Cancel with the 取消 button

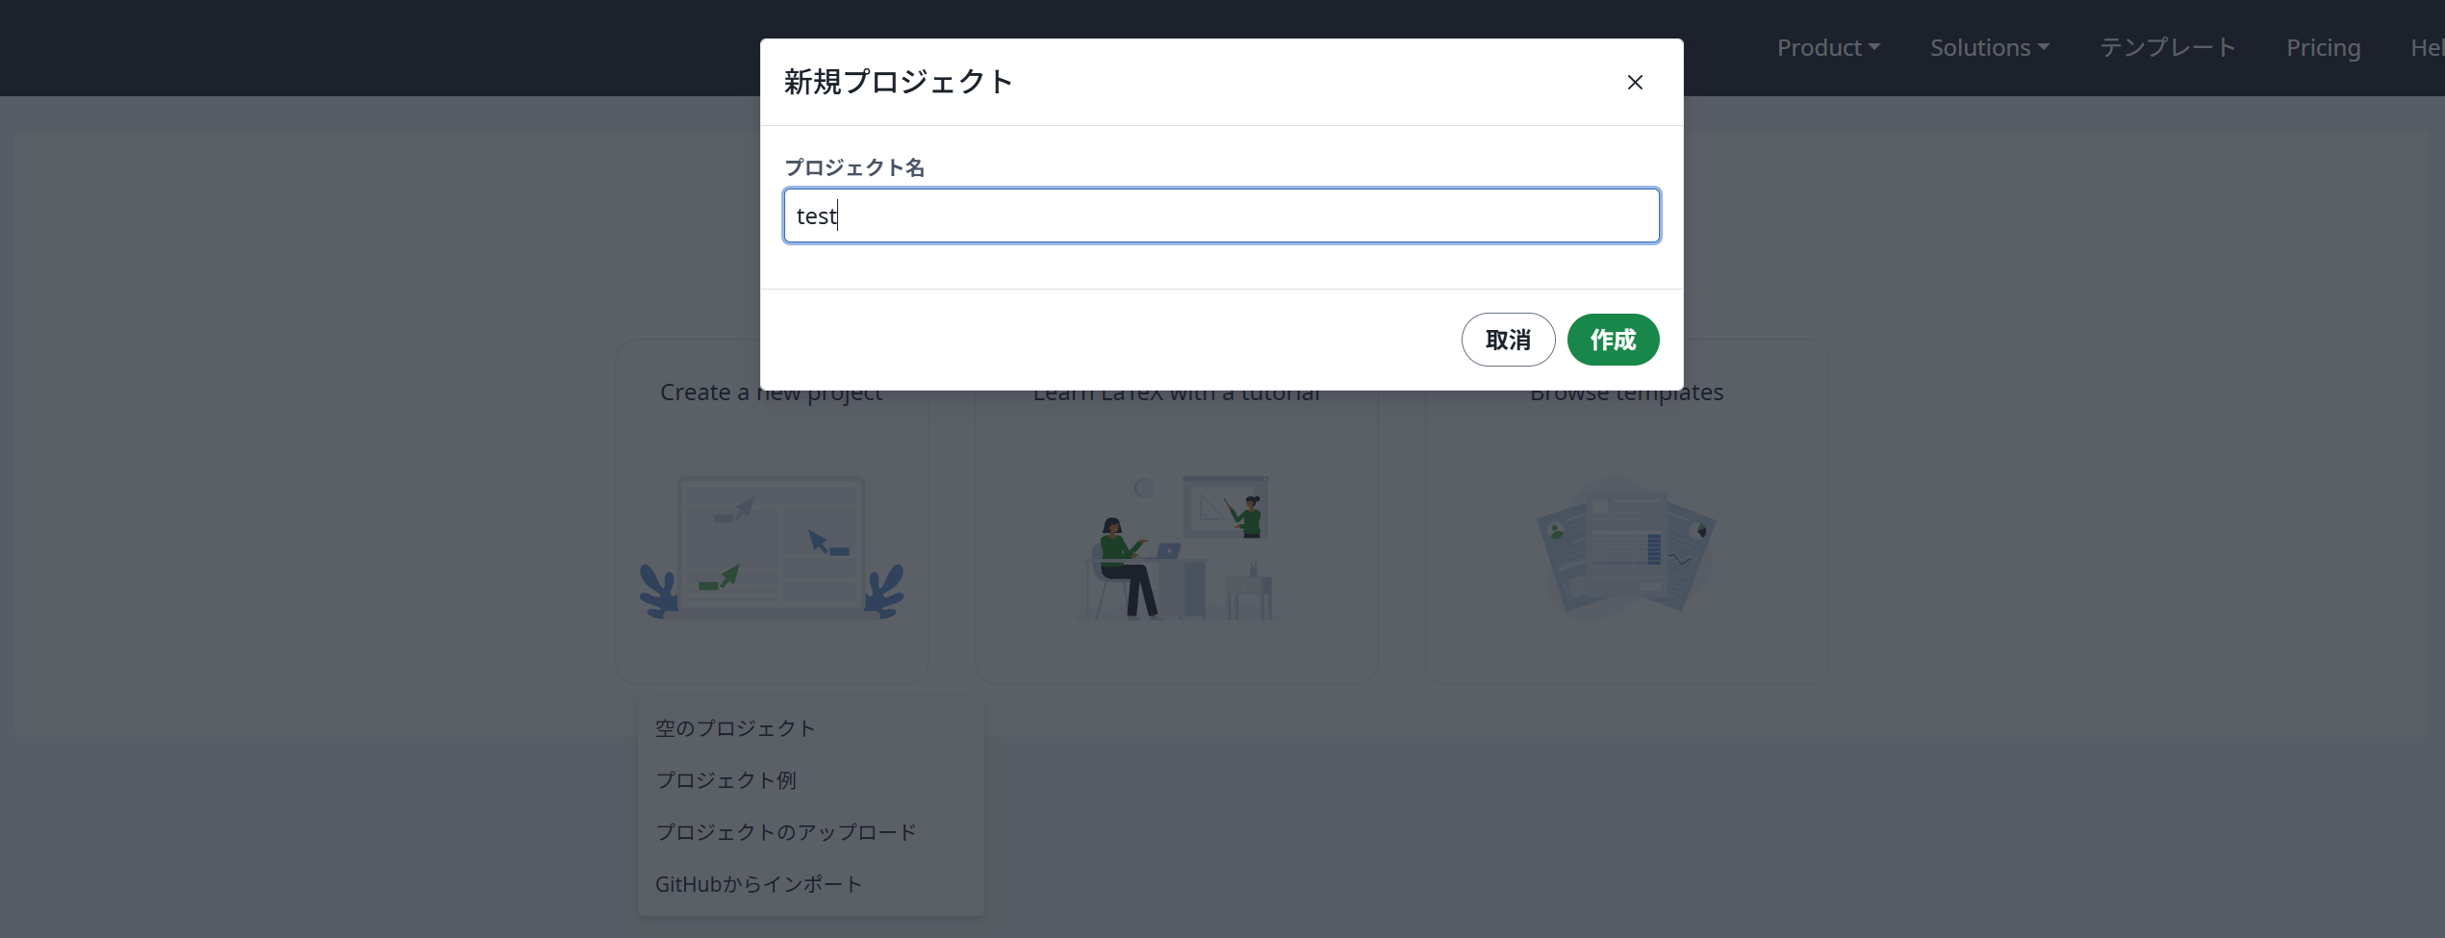click(x=1508, y=340)
